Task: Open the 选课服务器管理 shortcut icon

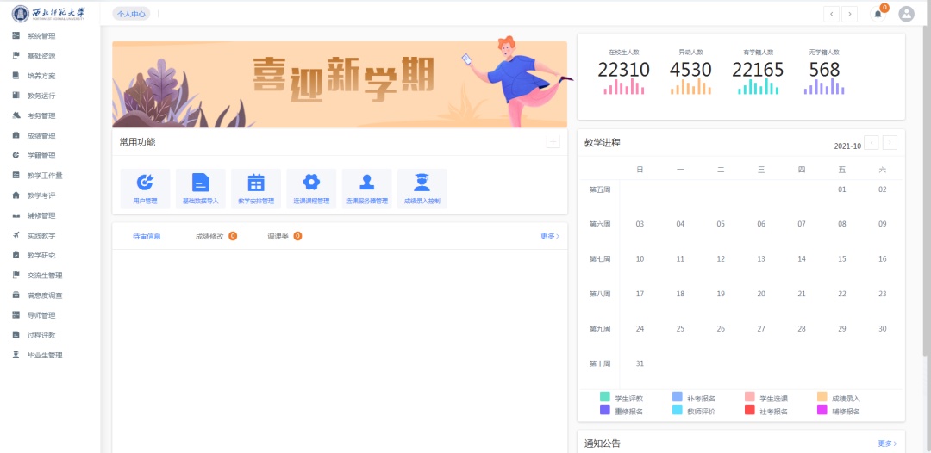Action: pos(366,183)
